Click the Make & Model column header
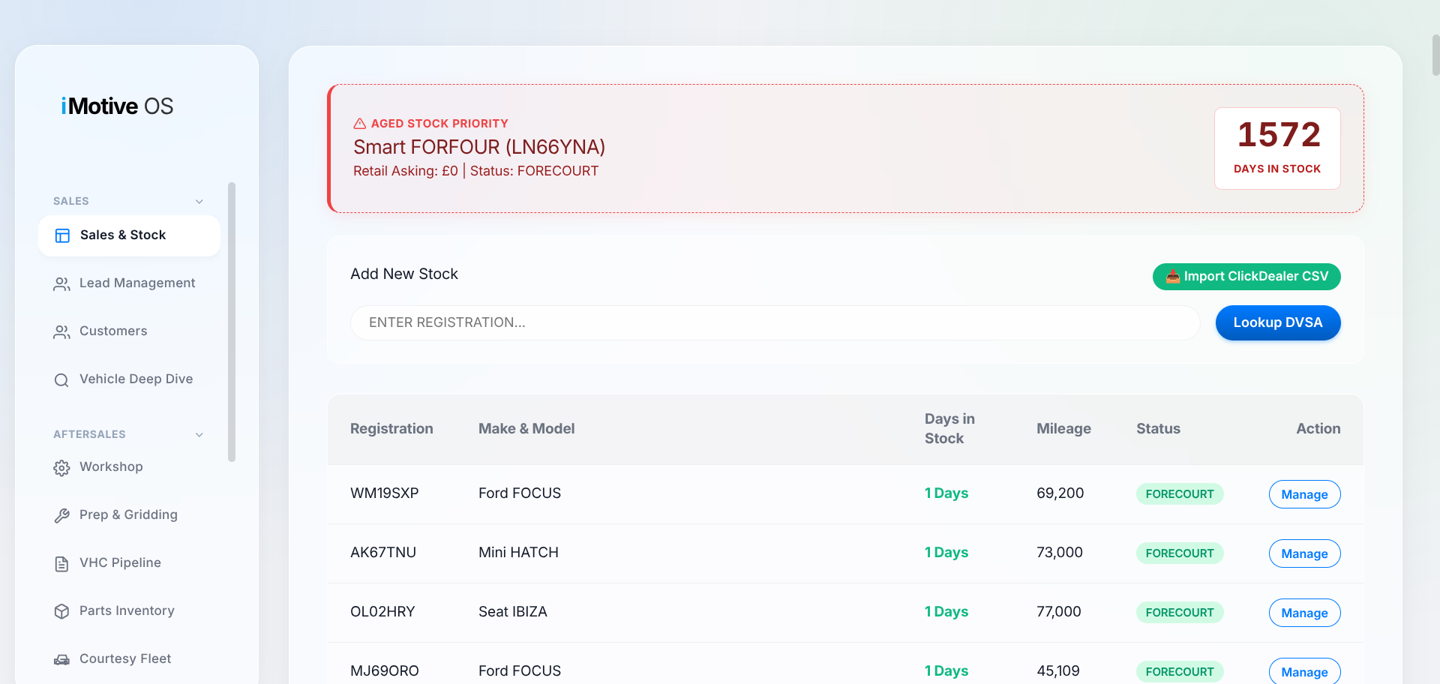1440x684 pixels. coord(526,429)
